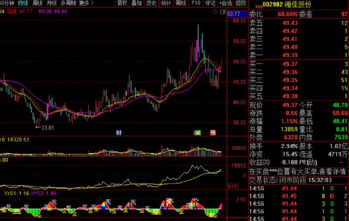Toggle the 叠加 overlay option

click(137, 3)
